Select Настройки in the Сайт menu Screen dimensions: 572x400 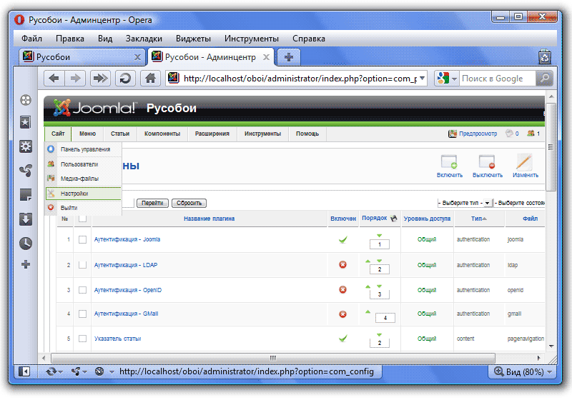pos(74,193)
